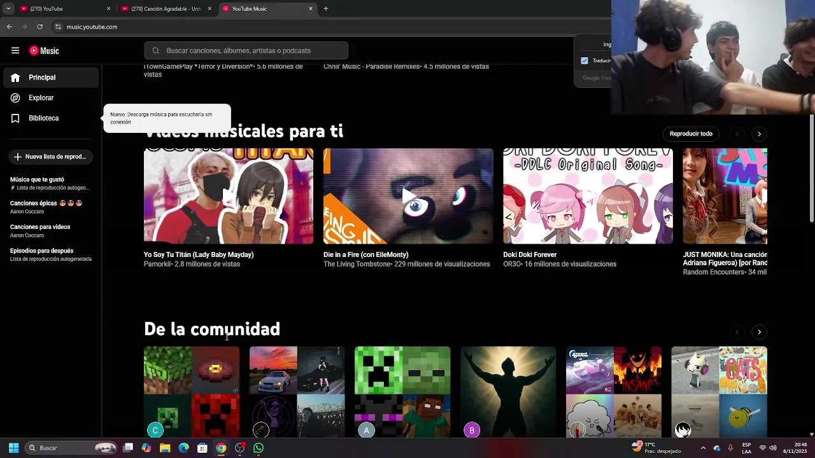Click the YouTube Music logo

point(44,51)
